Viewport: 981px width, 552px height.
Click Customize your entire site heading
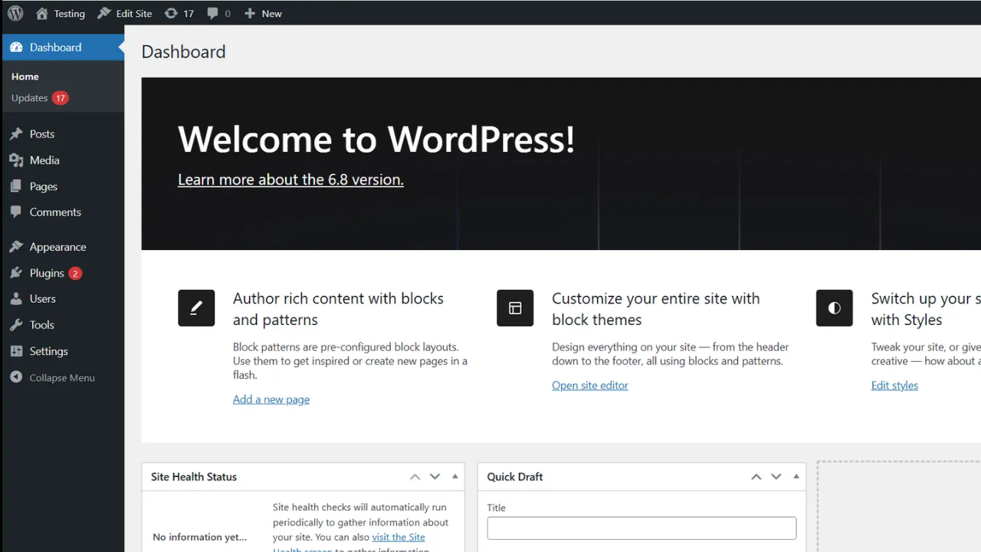click(656, 309)
